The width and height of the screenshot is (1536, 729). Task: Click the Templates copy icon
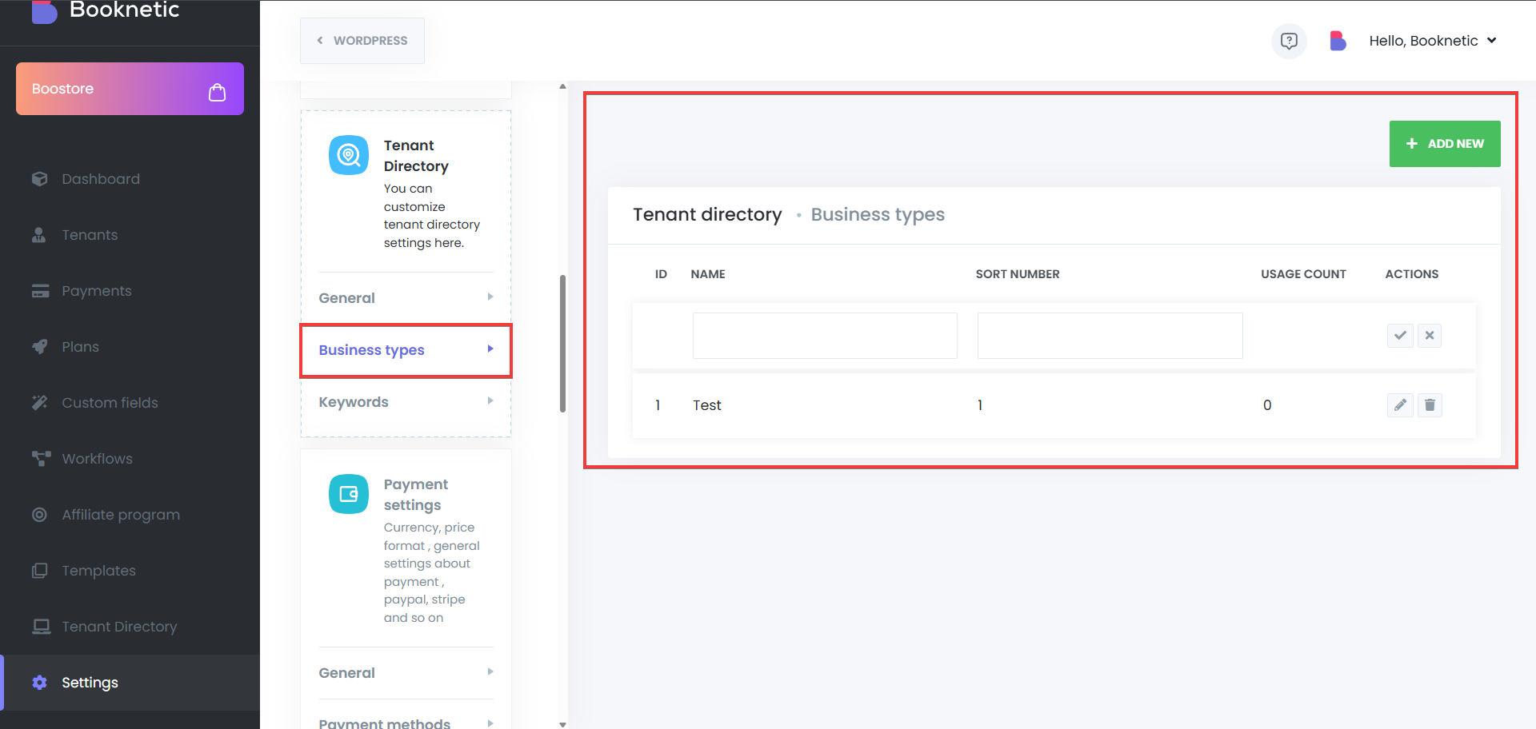coord(39,571)
